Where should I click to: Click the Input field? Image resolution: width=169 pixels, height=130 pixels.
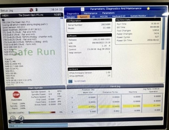pos(38,126)
